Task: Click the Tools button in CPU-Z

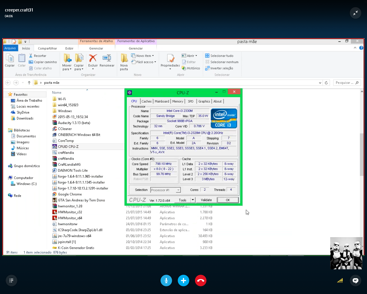Action: pyautogui.click(x=183, y=200)
